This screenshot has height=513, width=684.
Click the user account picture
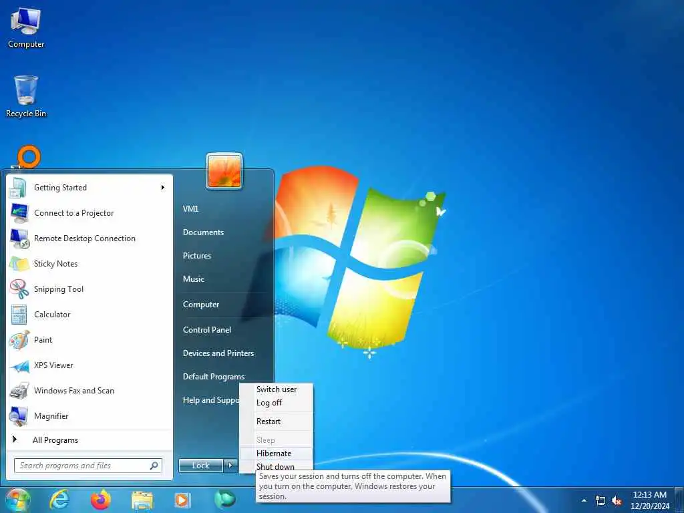224,171
